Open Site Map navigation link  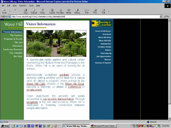[18, 56]
